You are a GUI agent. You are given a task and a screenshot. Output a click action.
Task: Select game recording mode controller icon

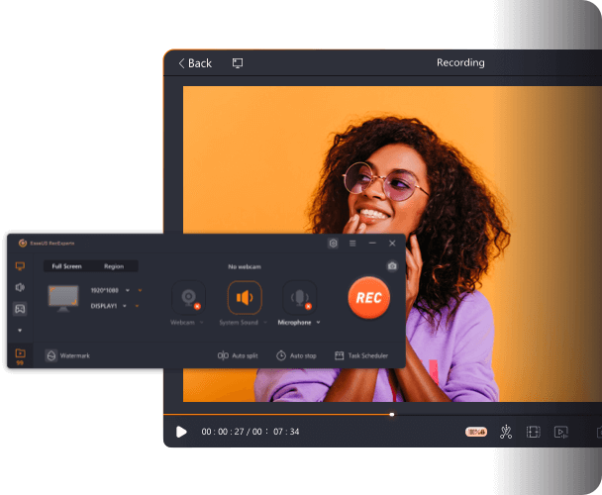[x=20, y=309]
